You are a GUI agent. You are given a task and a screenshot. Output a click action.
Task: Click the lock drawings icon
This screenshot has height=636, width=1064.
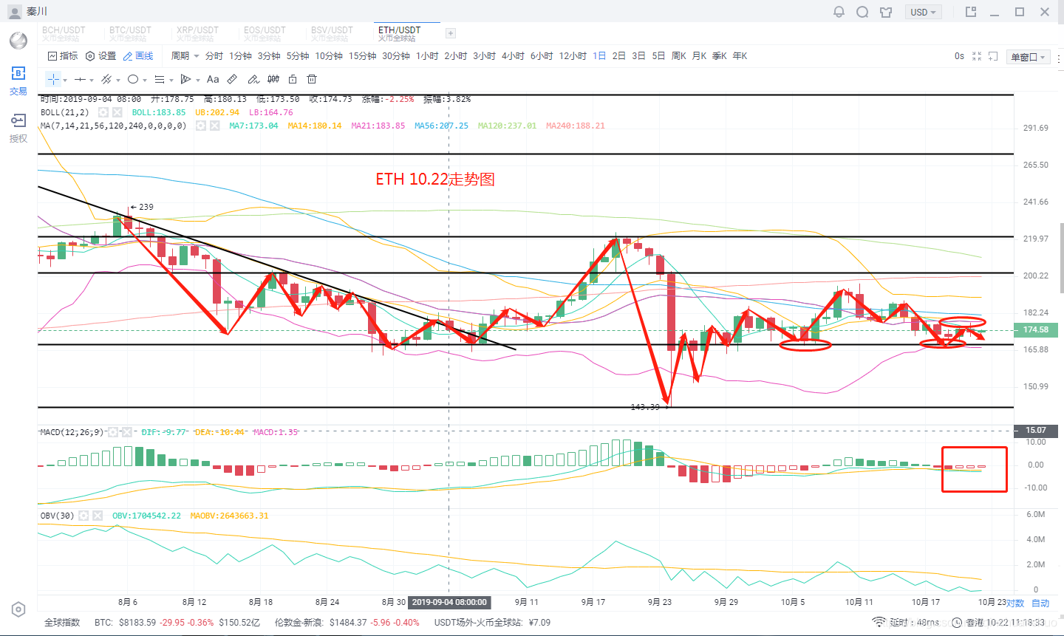coord(293,79)
